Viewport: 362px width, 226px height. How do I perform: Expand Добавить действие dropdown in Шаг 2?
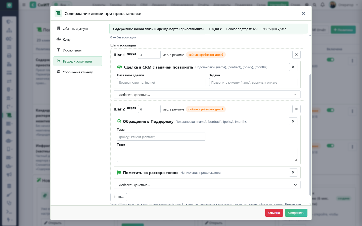pyautogui.click(x=207, y=185)
